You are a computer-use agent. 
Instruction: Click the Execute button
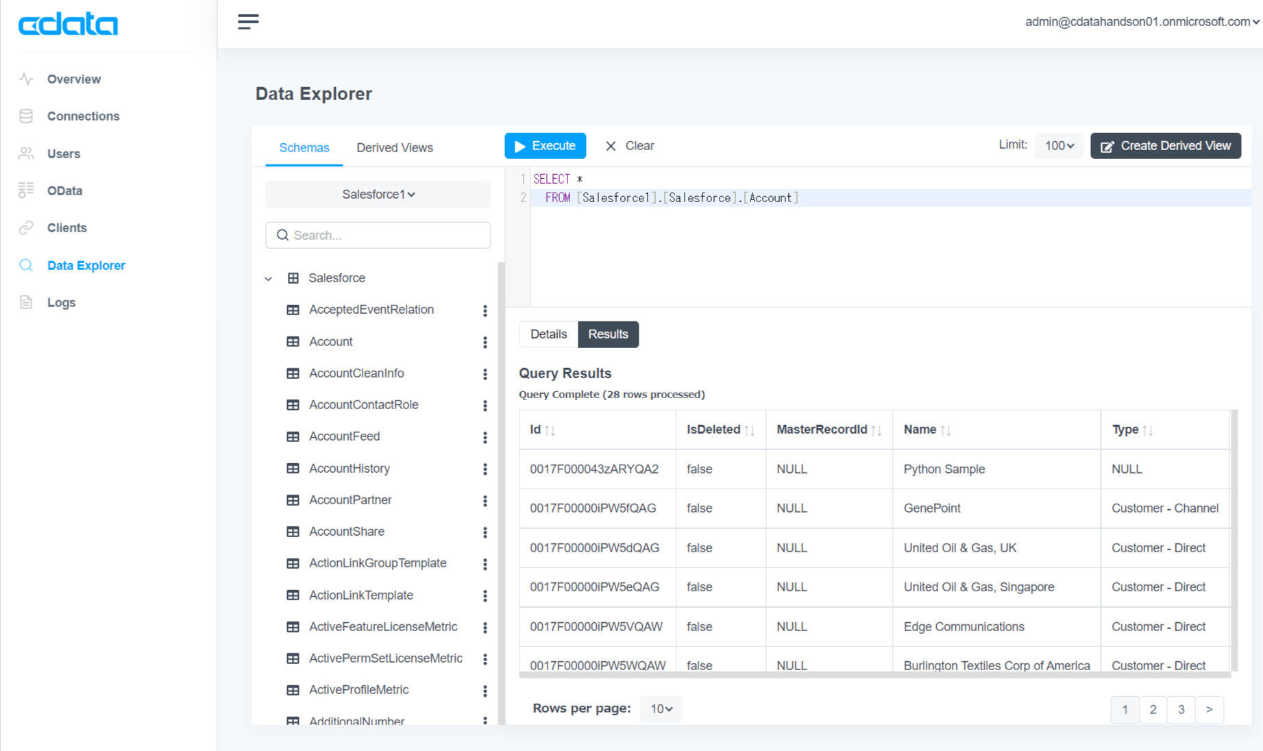(545, 146)
